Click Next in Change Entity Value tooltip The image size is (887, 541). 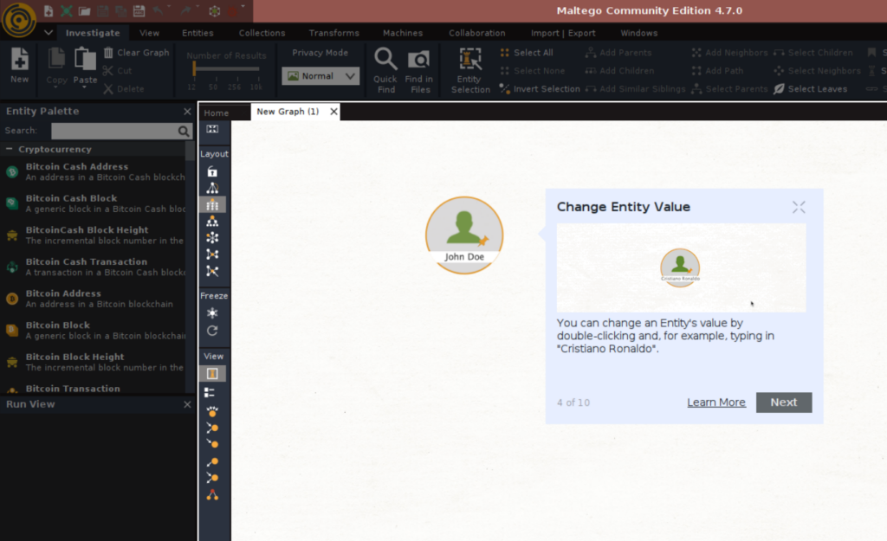click(x=783, y=403)
